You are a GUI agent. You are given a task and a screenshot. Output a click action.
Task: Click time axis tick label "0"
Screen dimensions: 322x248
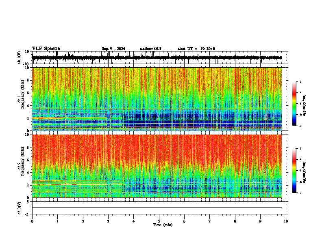coord(32,221)
